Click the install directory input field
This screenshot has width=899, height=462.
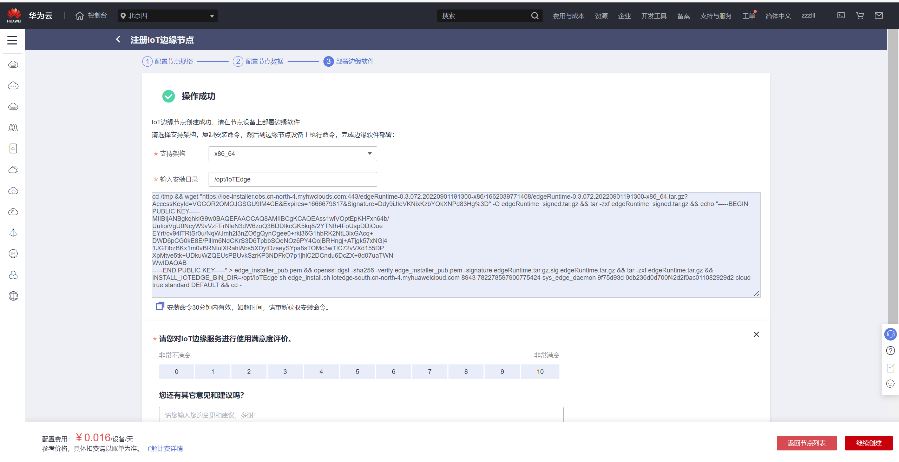293,179
